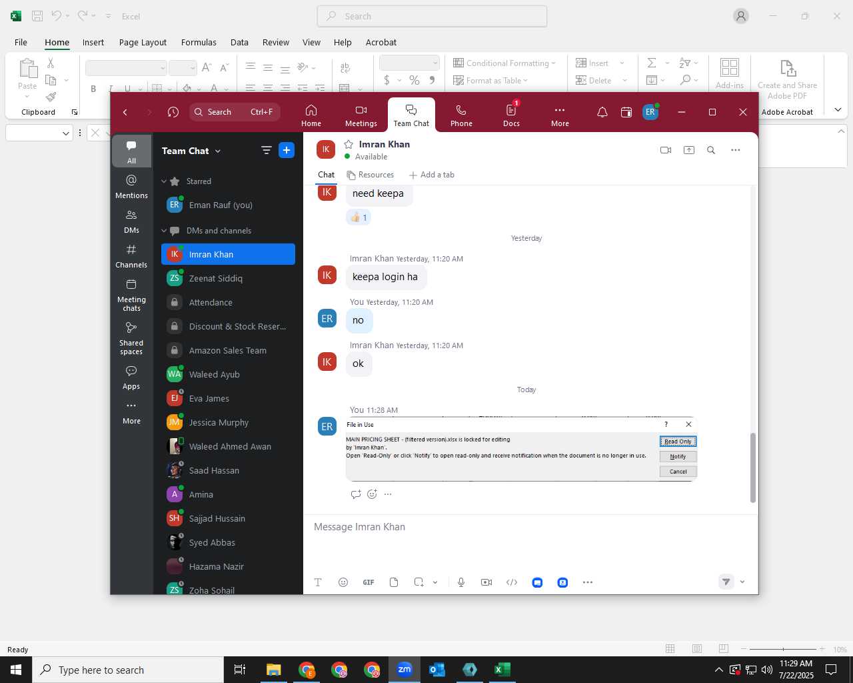The image size is (853, 683).
Task: Insert code snippet in composer
Action: 512,582
